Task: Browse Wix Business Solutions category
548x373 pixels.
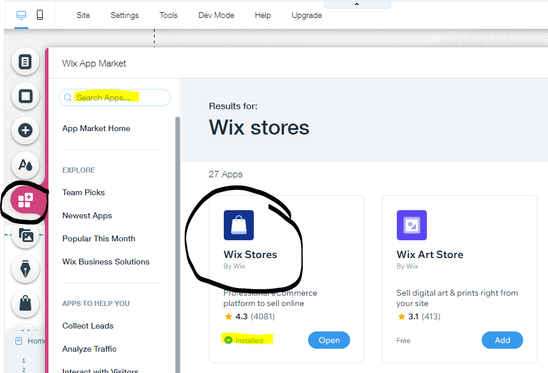Action: (106, 262)
